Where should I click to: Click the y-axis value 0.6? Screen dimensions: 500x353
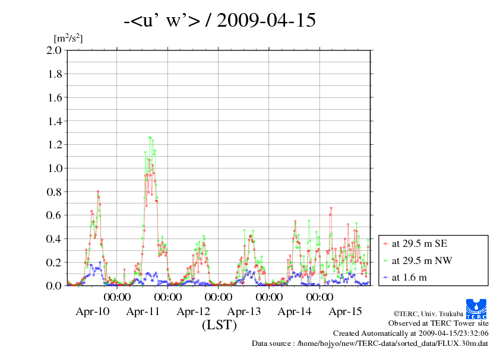[54, 215]
